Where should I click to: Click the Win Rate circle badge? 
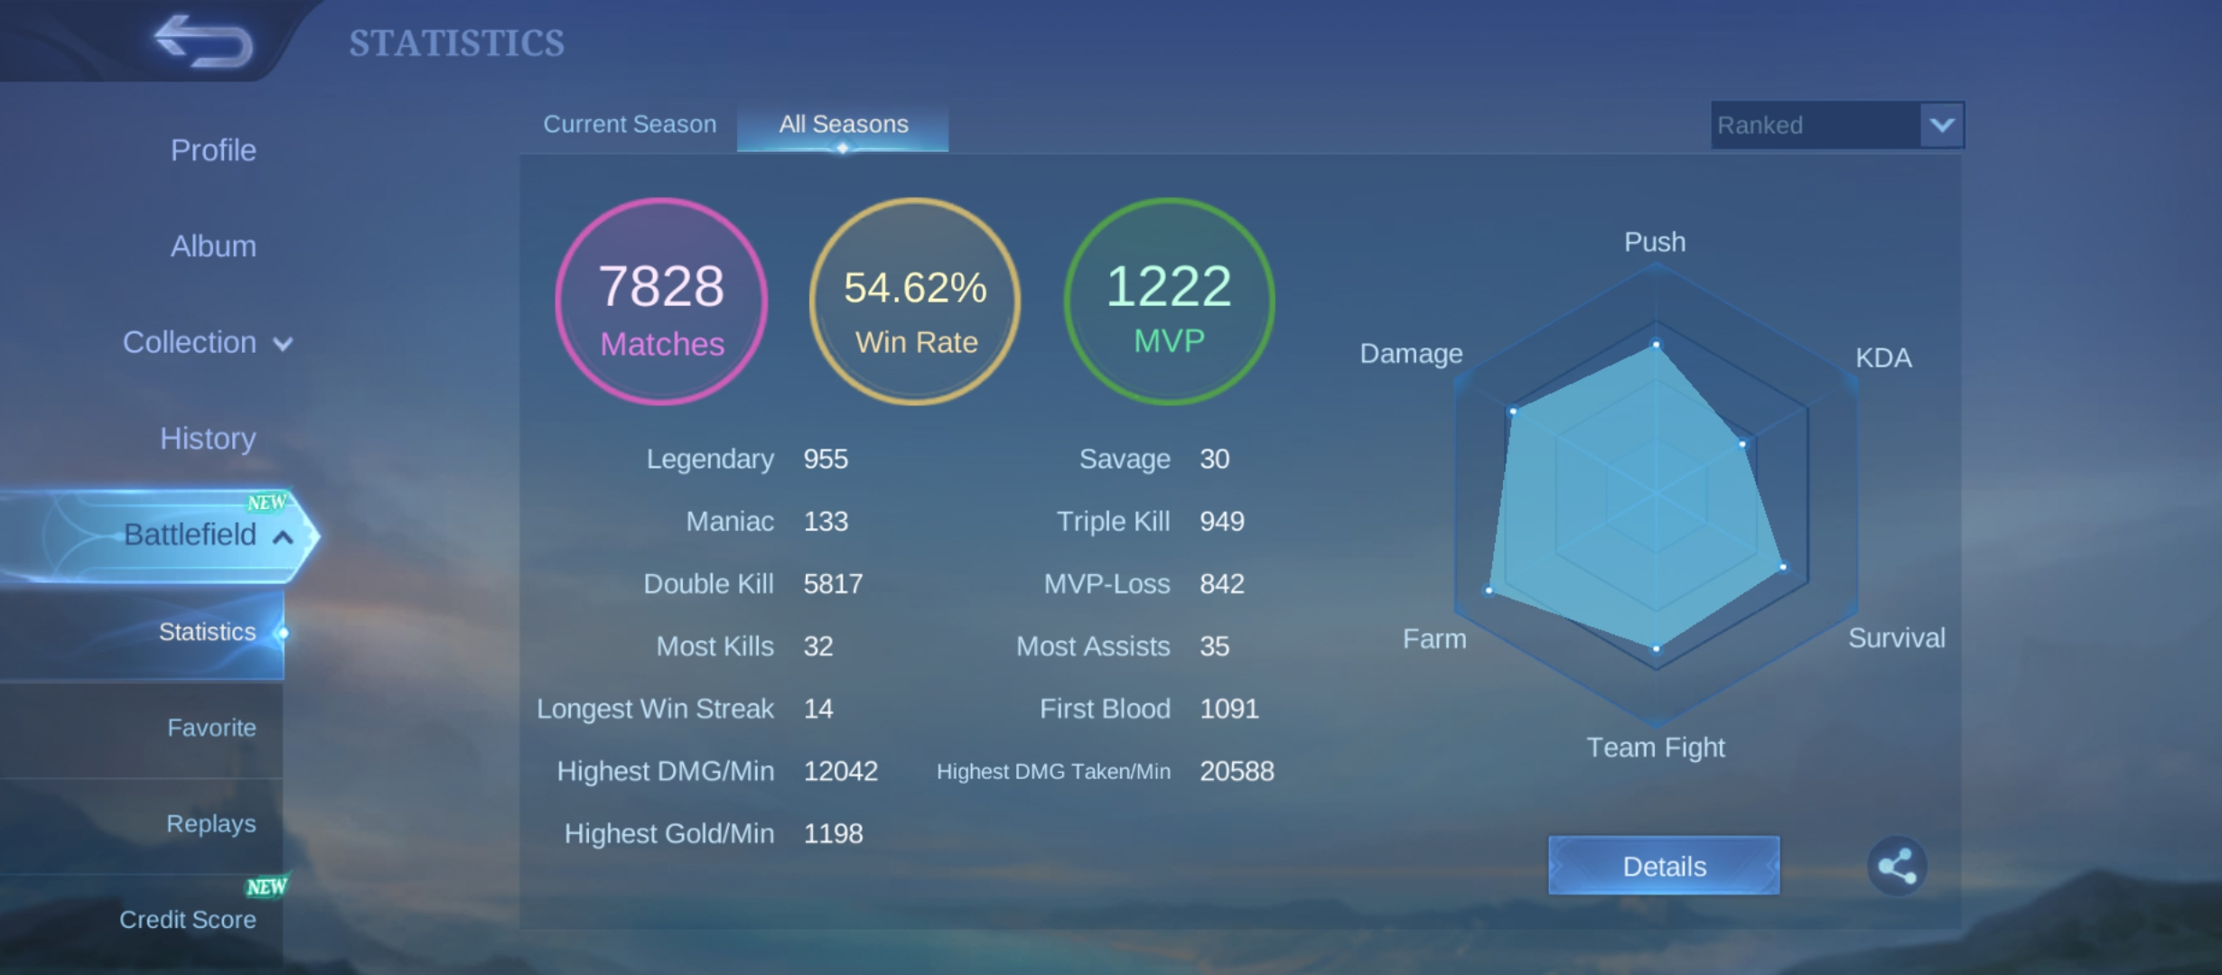click(x=915, y=302)
